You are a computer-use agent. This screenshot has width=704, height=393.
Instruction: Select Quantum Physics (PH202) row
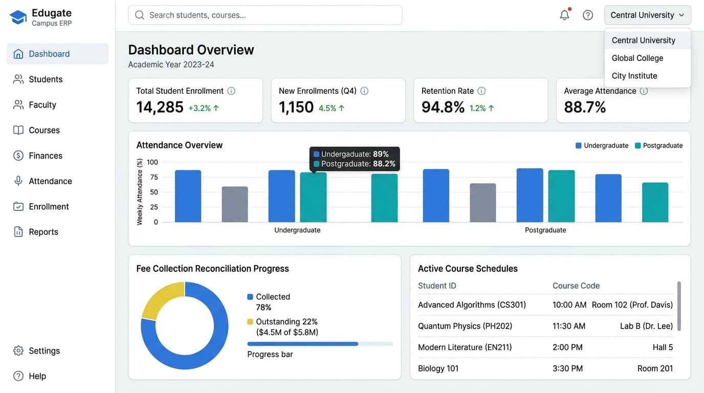(545, 326)
